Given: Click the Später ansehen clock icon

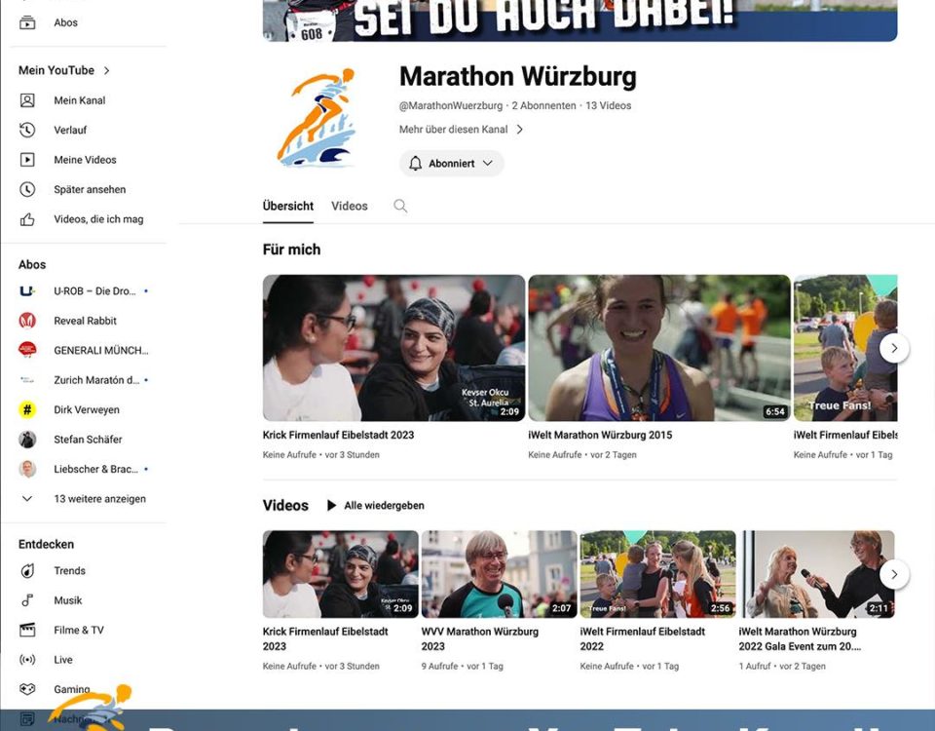Looking at the screenshot, I should [x=27, y=190].
